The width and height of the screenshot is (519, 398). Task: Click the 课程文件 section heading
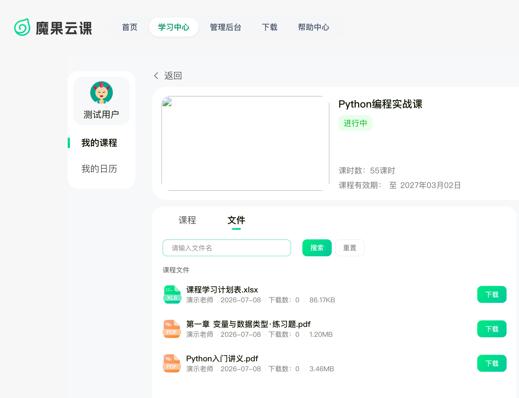(176, 270)
